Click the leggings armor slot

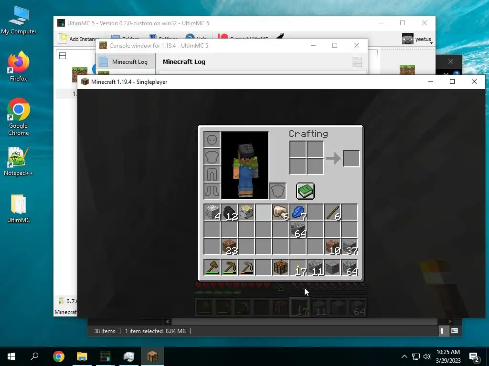pos(212,173)
